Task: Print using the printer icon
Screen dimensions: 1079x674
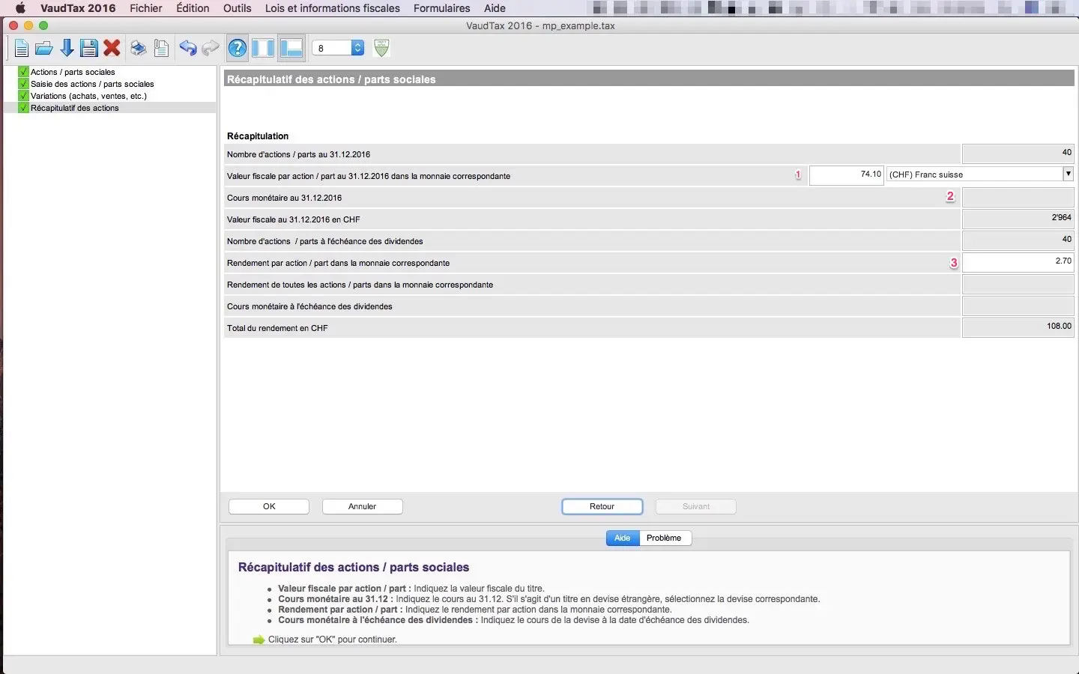Action: 138,49
